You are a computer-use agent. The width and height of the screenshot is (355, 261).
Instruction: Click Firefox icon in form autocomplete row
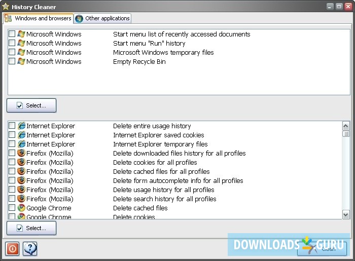[x=21, y=180]
